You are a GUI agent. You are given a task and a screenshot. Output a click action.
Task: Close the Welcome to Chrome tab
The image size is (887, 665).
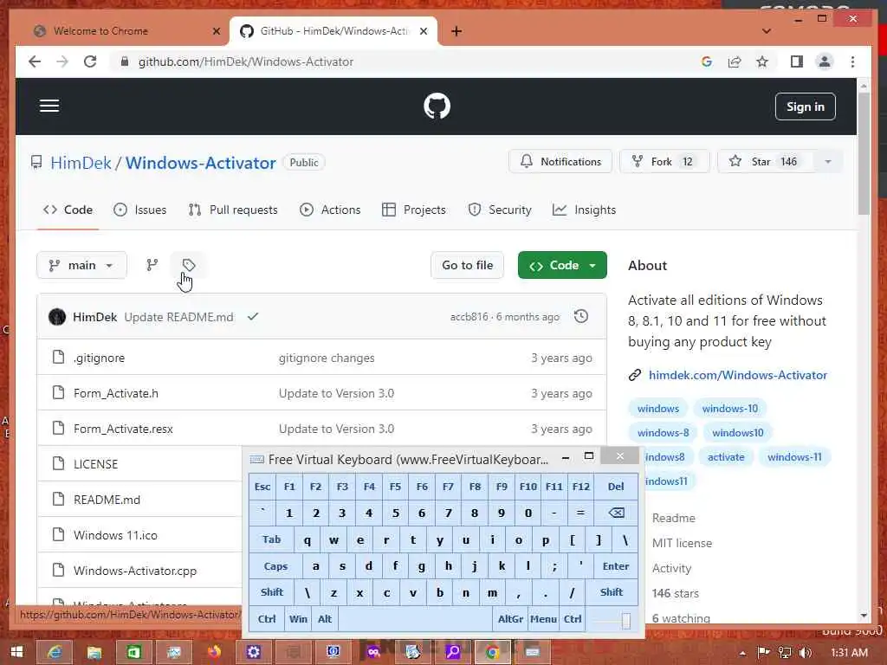(216, 31)
